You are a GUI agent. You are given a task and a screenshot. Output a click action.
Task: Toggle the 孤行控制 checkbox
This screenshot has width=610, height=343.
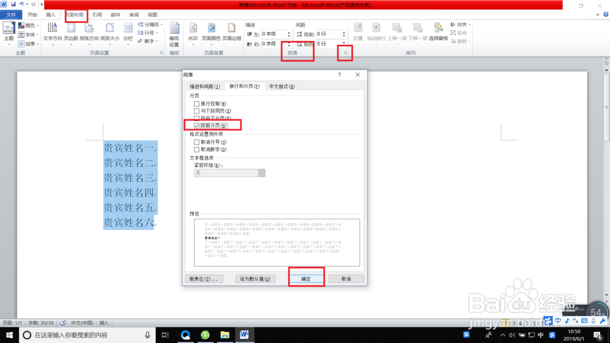click(x=196, y=104)
